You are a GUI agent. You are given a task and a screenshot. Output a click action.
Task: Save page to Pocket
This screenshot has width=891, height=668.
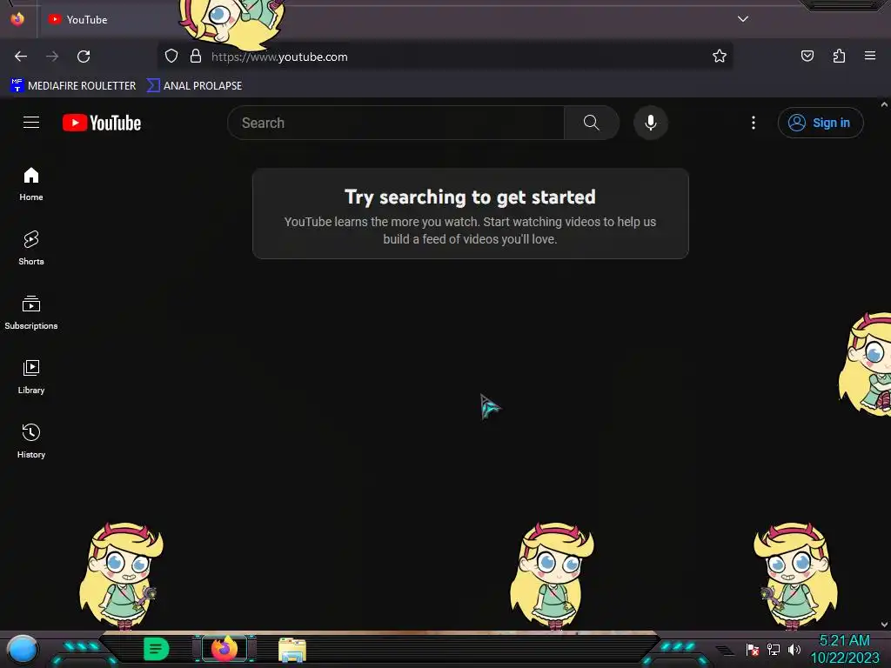[x=807, y=56]
